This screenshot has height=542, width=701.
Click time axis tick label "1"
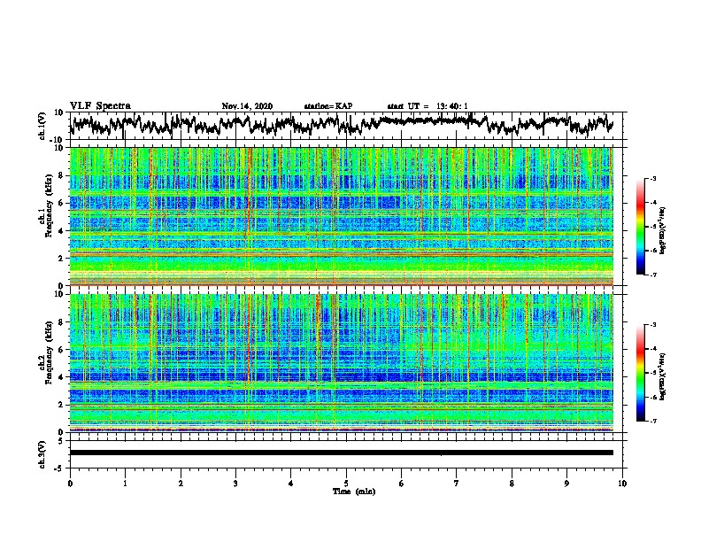coord(125,484)
